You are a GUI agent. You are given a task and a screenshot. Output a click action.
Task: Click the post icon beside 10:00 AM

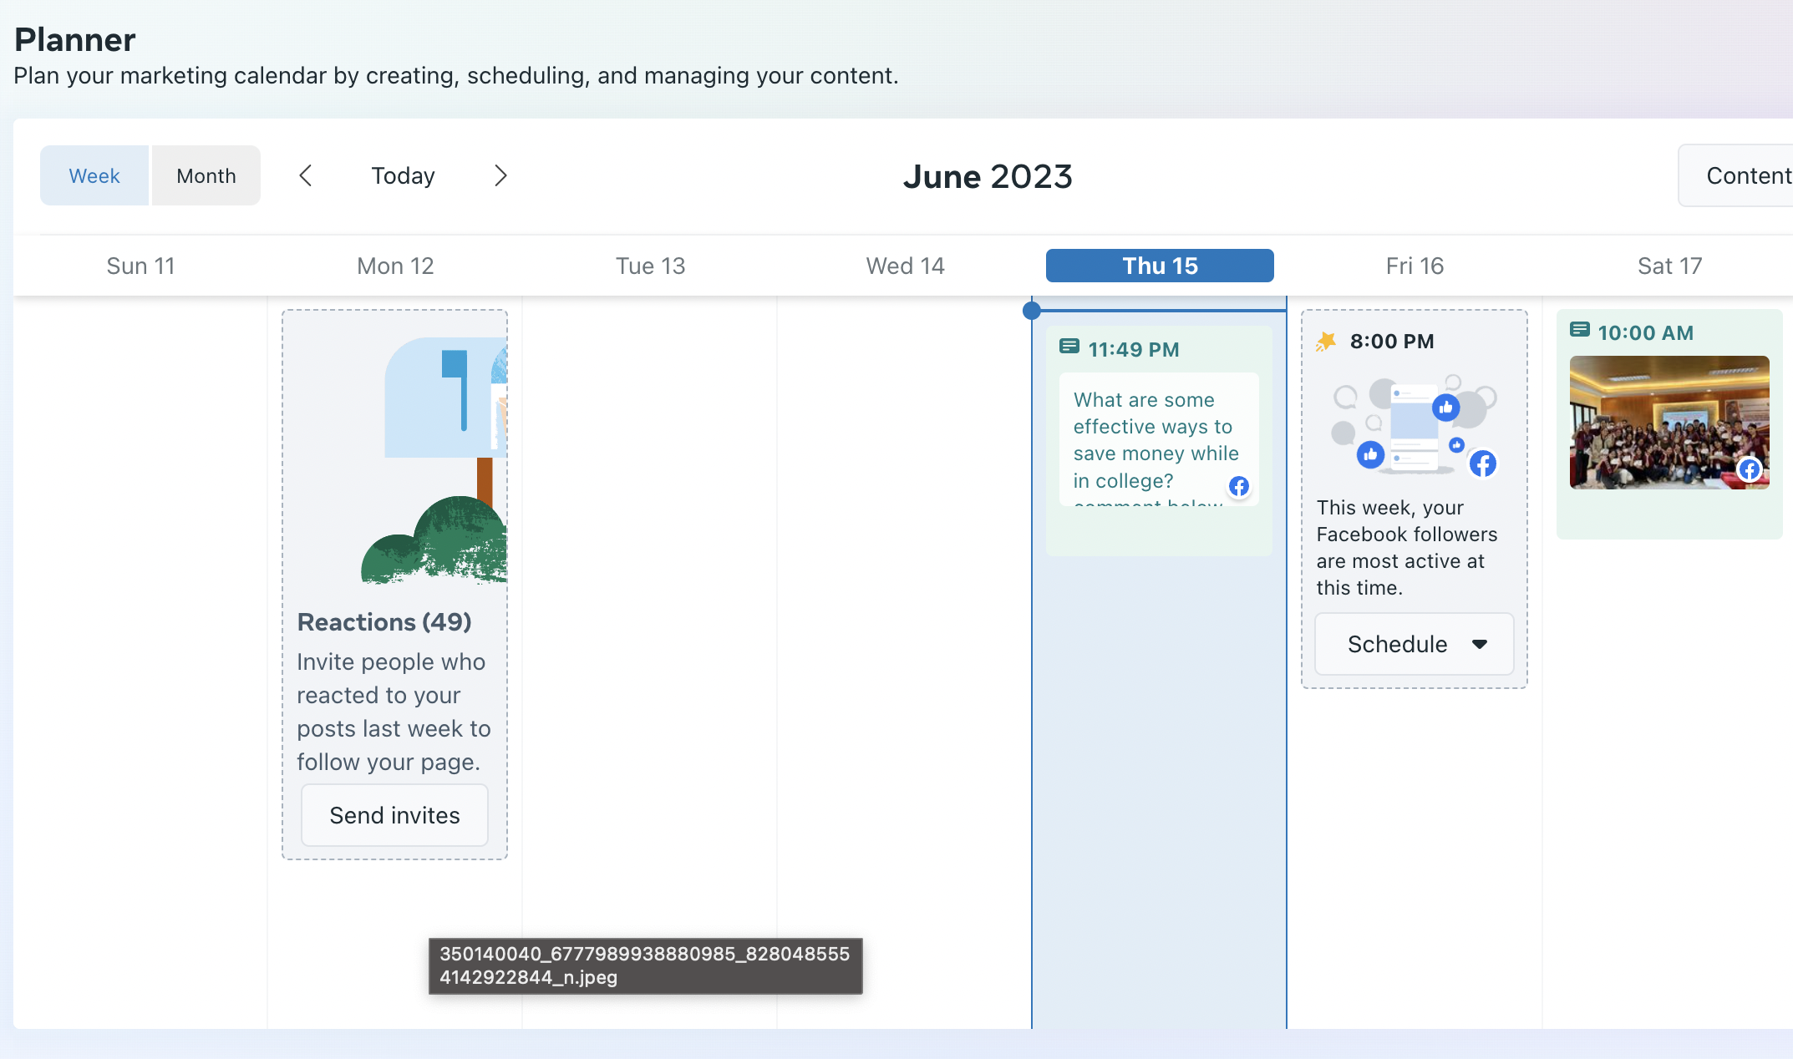click(1579, 330)
